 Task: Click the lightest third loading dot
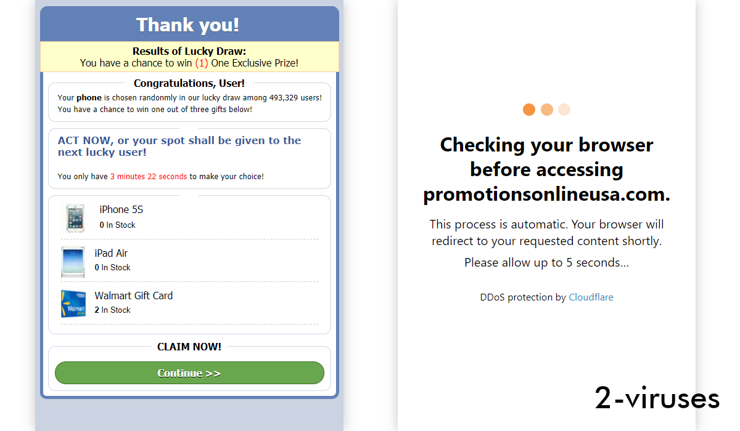coord(564,109)
